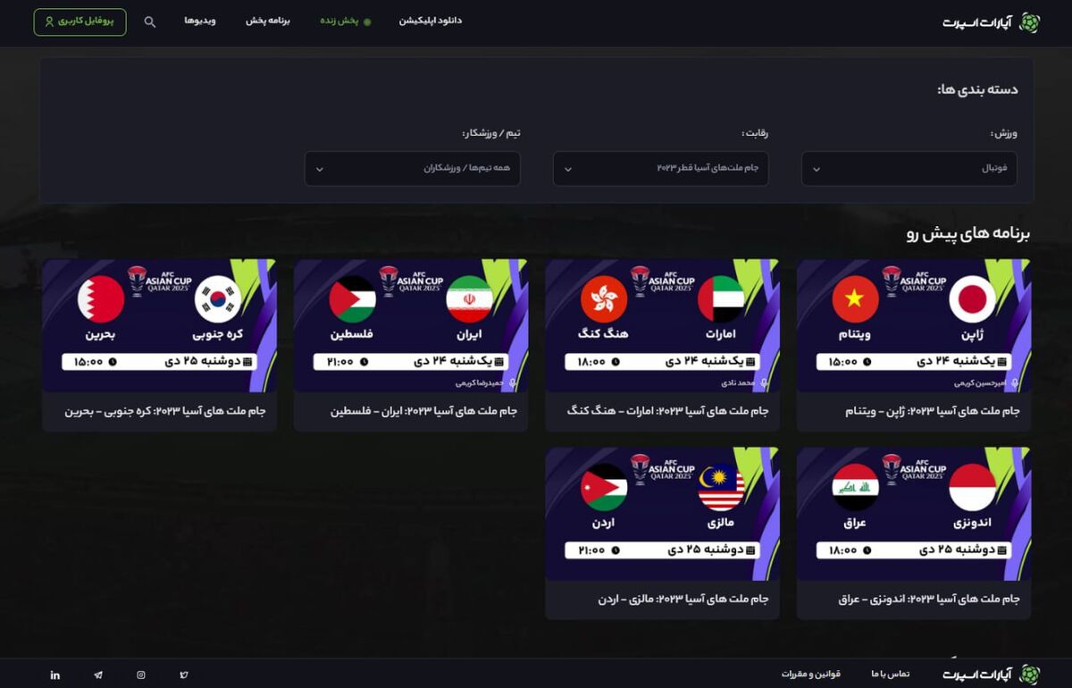Image resolution: width=1072 pixels, height=688 pixels.
Task: Expand the رقابت dropdown showing جام ملت‌های آسیا
Action: (660, 169)
